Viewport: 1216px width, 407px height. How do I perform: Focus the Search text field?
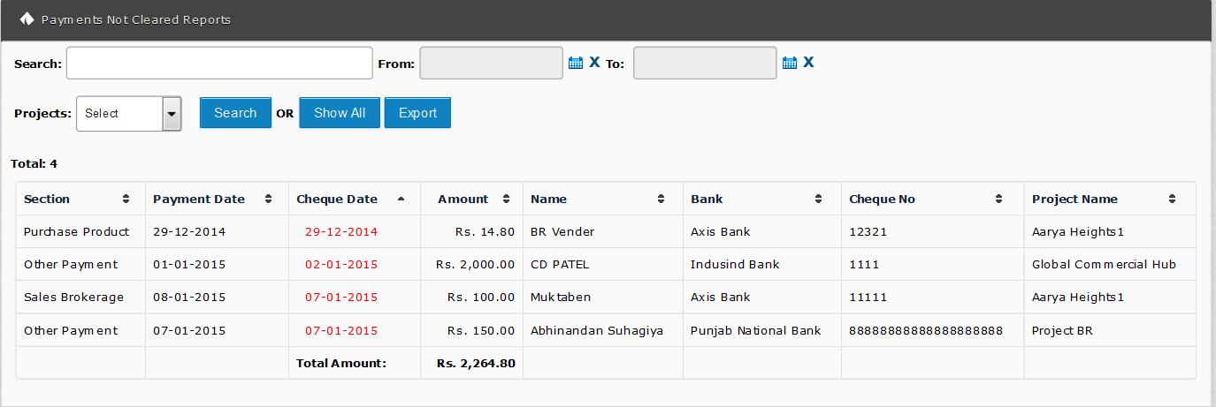(x=219, y=64)
